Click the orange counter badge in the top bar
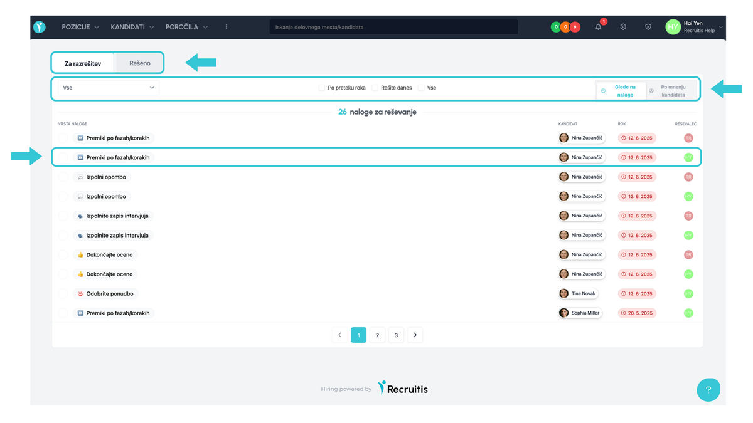Screen dimensions: 753x423 (565, 27)
